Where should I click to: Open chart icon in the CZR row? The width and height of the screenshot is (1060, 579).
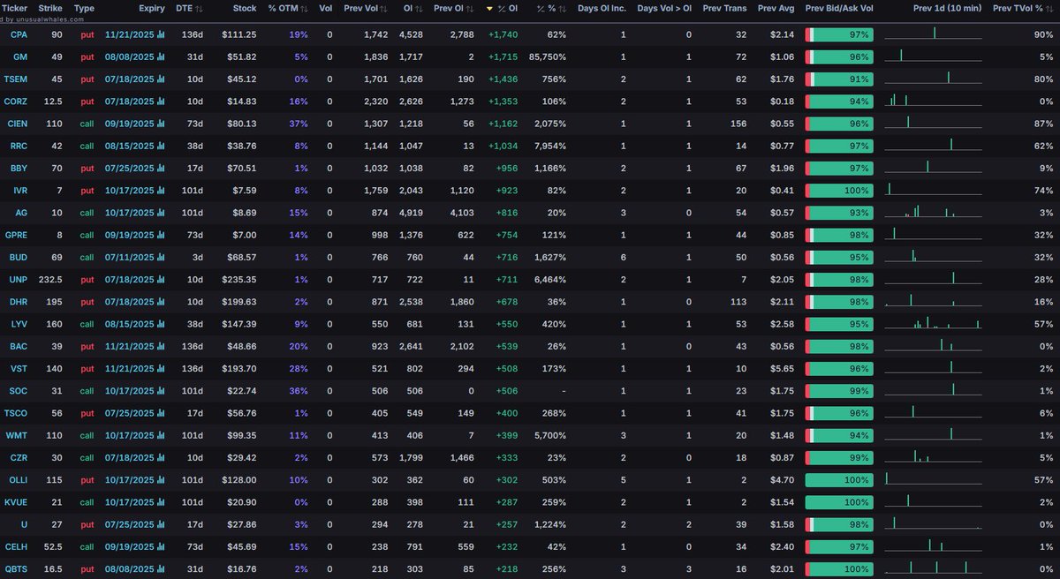coord(161,458)
